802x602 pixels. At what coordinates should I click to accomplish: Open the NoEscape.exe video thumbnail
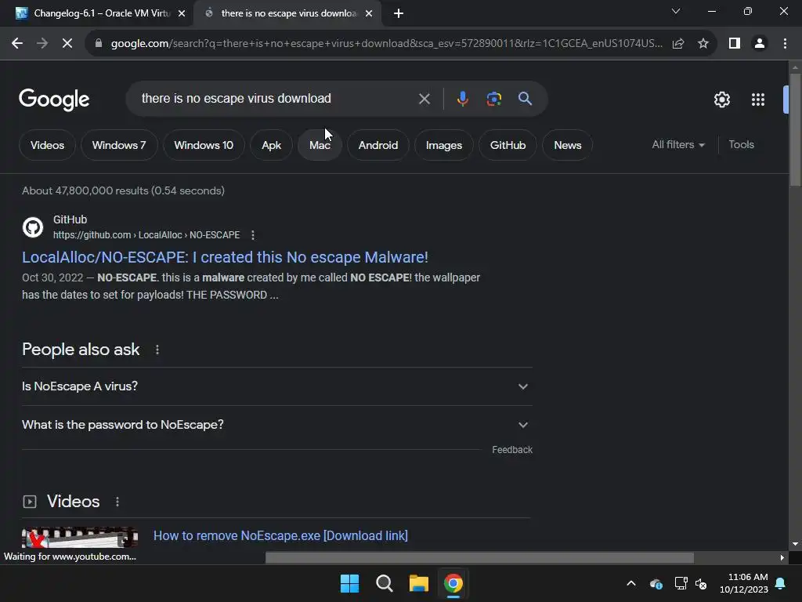80,538
